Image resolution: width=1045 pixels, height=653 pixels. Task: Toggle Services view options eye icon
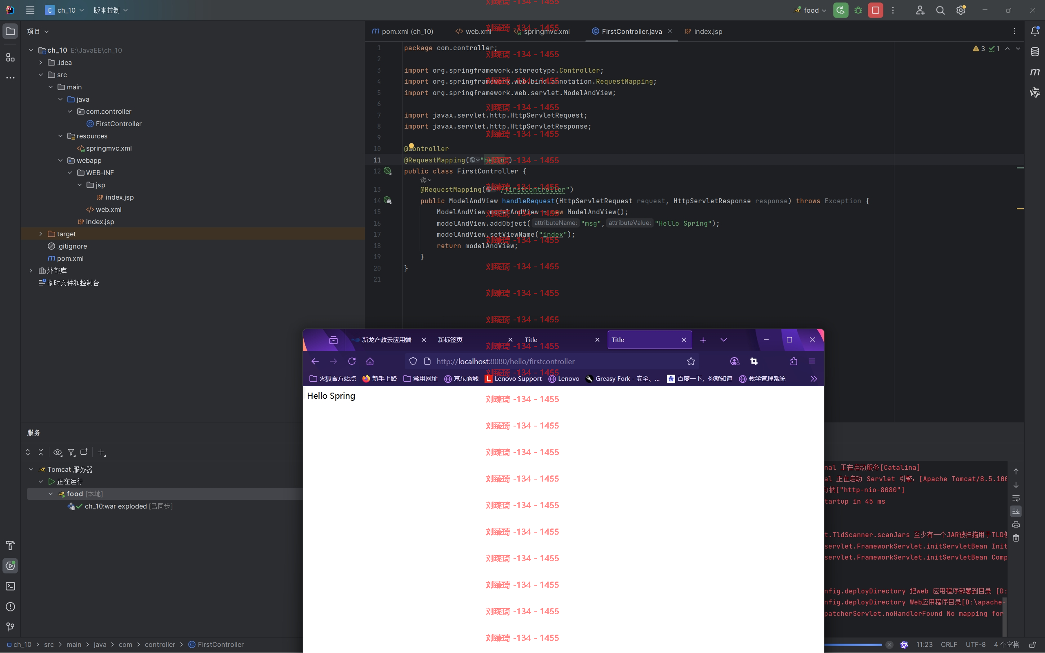tap(58, 452)
